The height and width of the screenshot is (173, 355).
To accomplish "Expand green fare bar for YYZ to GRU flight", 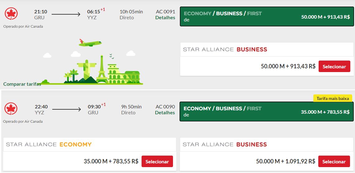I will [266, 112].
